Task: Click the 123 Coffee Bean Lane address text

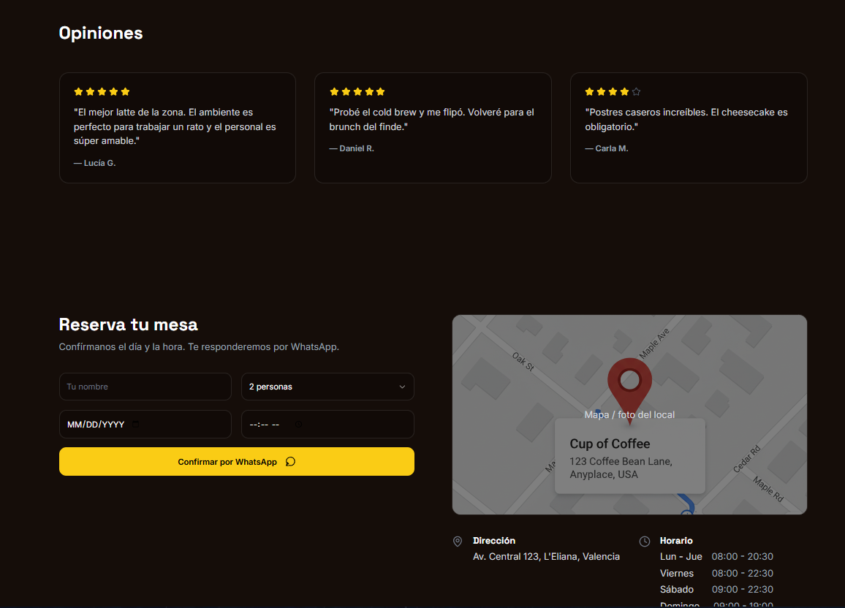Action: pyautogui.click(x=621, y=468)
